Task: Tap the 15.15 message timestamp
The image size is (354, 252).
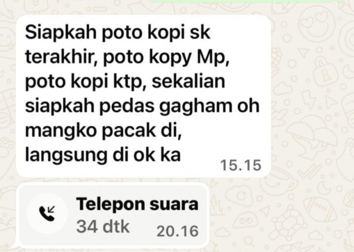Action: click(241, 165)
